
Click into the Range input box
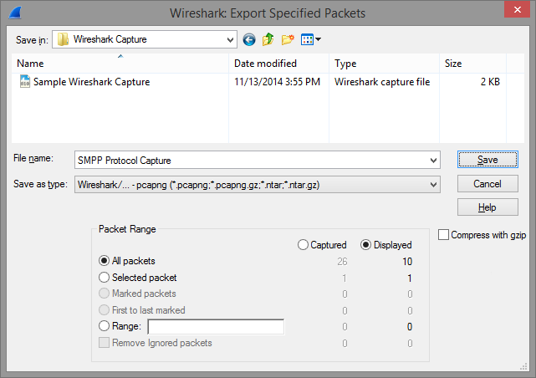[x=216, y=327]
